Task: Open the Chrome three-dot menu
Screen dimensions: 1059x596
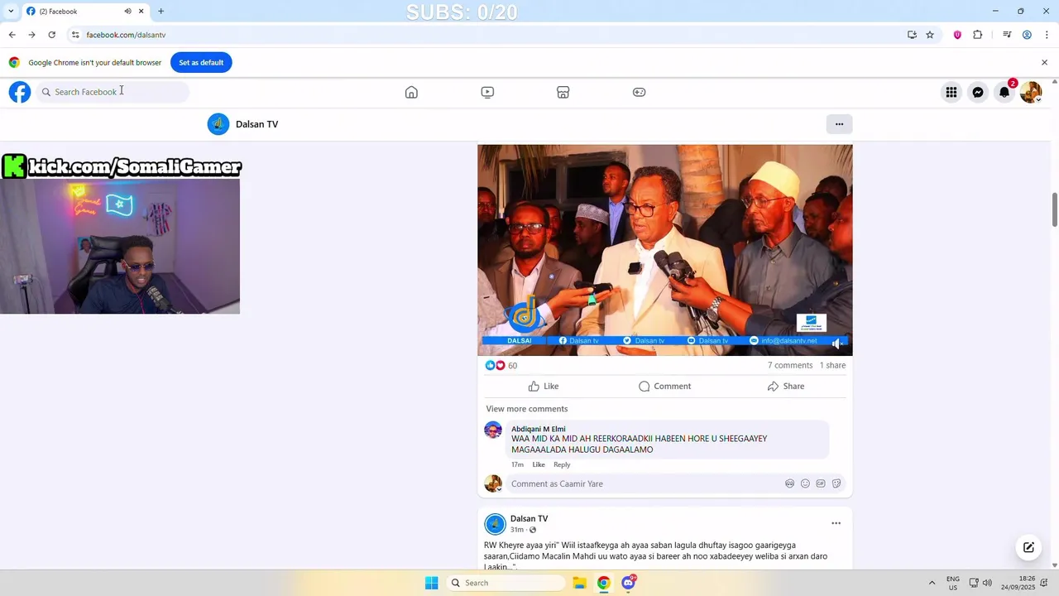Action: (x=1047, y=35)
